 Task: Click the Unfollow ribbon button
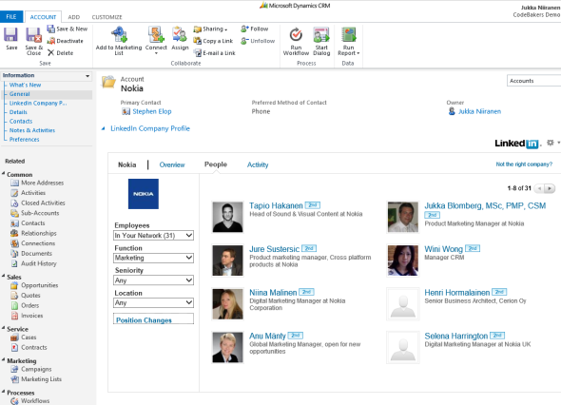(x=258, y=41)
